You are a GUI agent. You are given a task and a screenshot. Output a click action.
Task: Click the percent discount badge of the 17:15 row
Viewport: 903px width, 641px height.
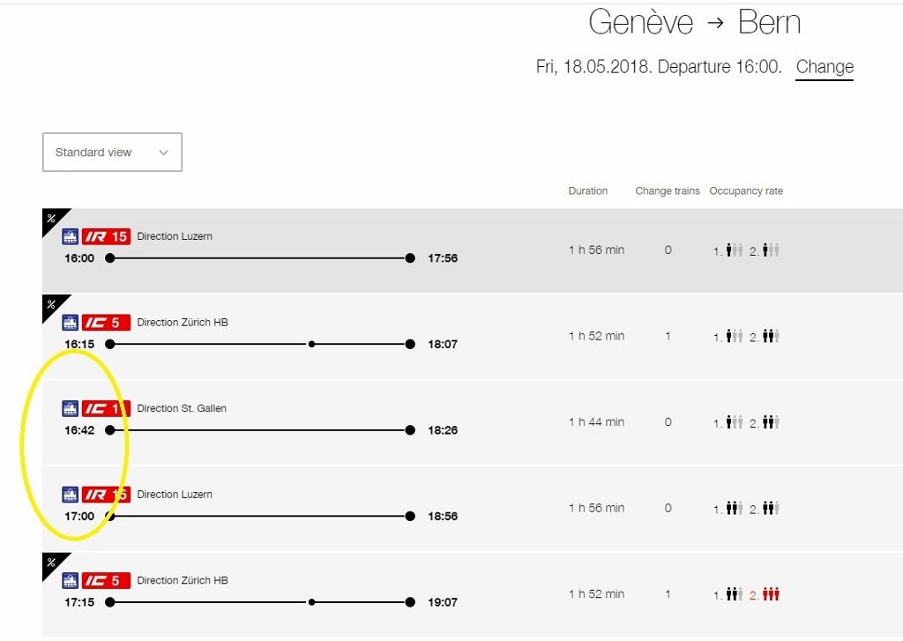pyautogui.click(x=51, y=561)
